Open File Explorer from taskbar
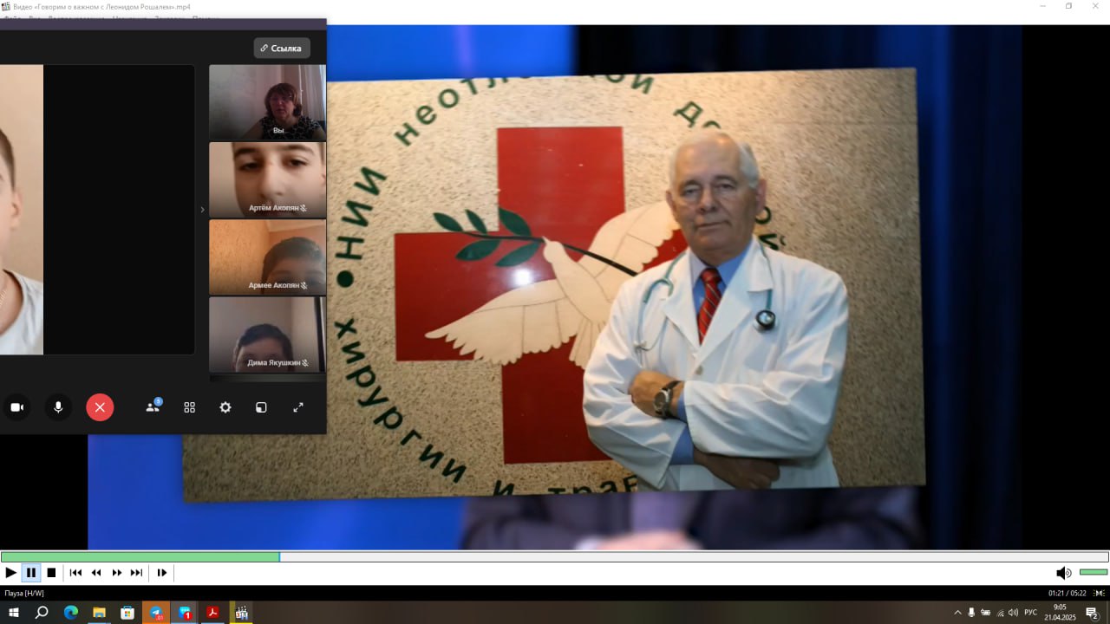Image resolution: width=1110 pixels, height=624 pixels. coord(99,613)
